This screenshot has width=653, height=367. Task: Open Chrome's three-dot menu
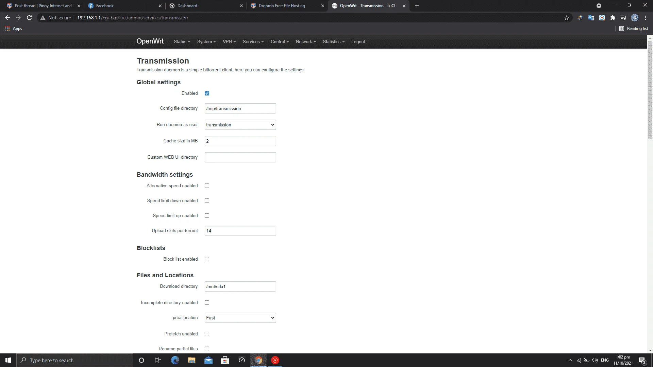tap(646, 18)
